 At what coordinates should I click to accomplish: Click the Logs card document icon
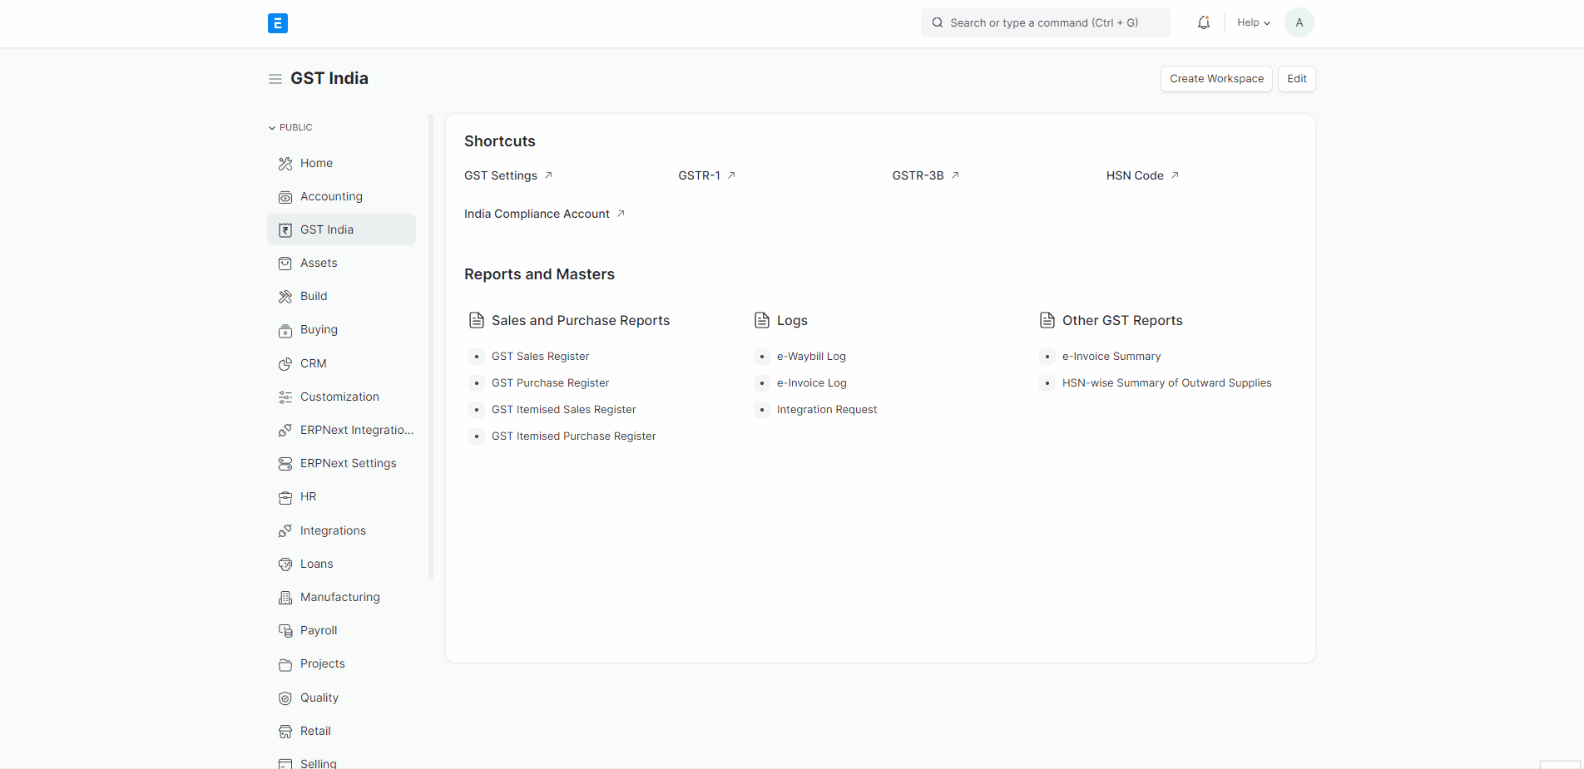(762, 320)
